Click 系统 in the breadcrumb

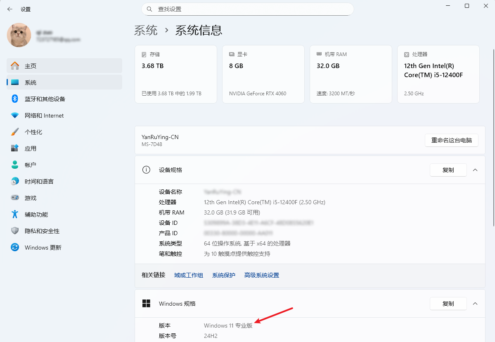(146, 30)
